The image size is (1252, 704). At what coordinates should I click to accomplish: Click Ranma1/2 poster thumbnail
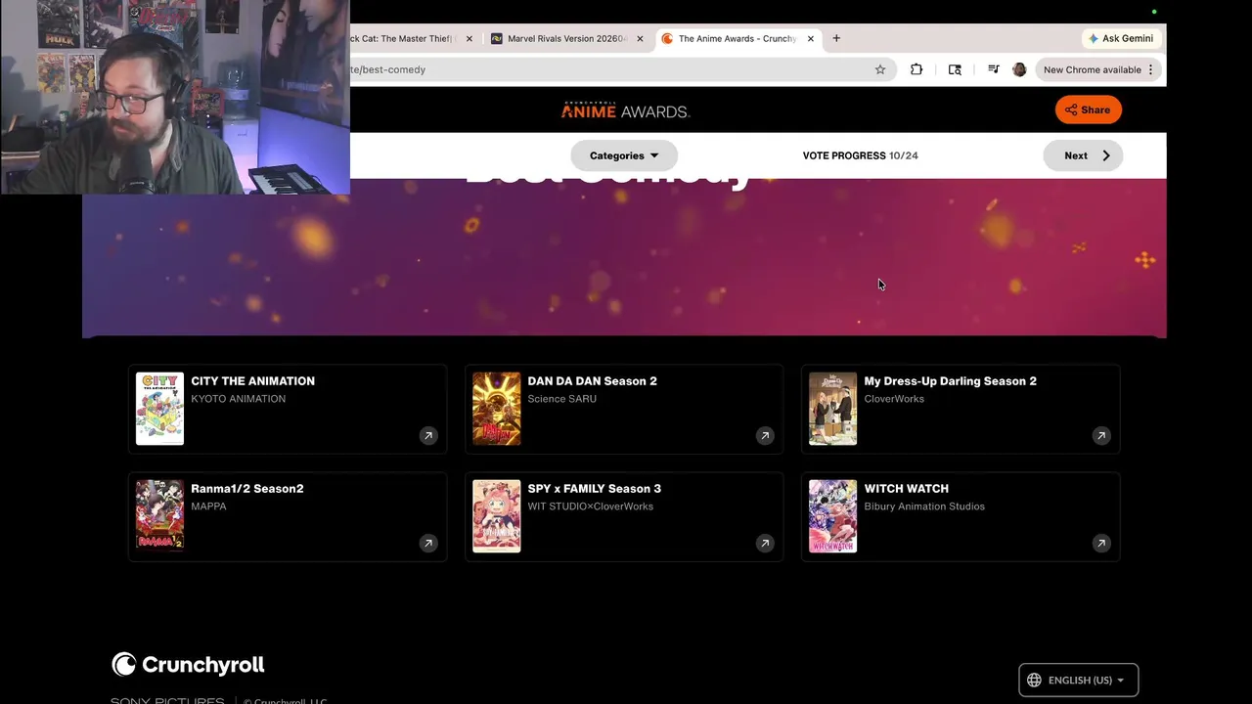pos(159,516)
